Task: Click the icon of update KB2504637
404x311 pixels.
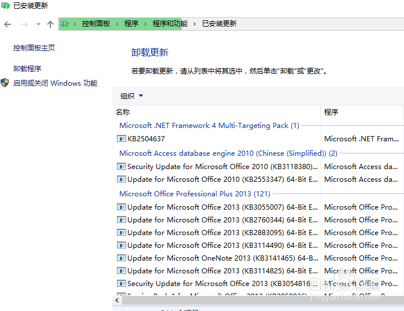Action: tap(122, 139)
